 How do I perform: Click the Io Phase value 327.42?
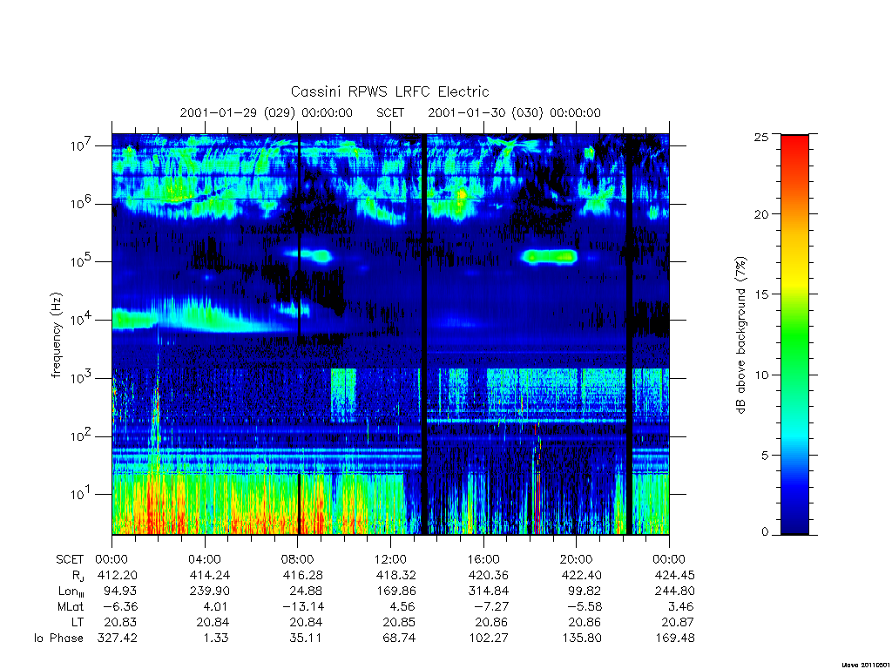(x=118, y=639)
